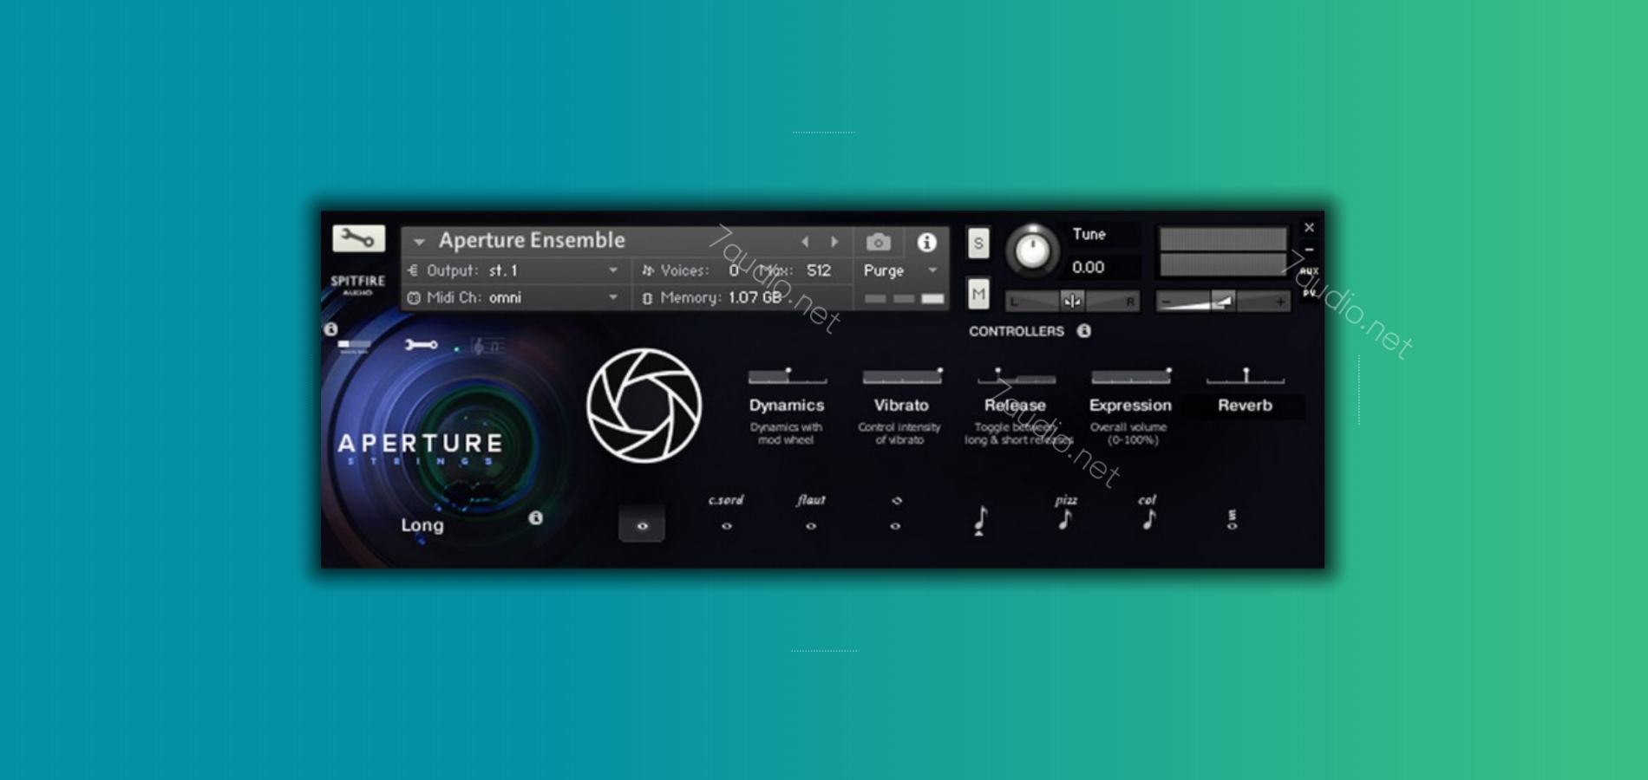Click the pan center marker icon

coord(1072,302)
